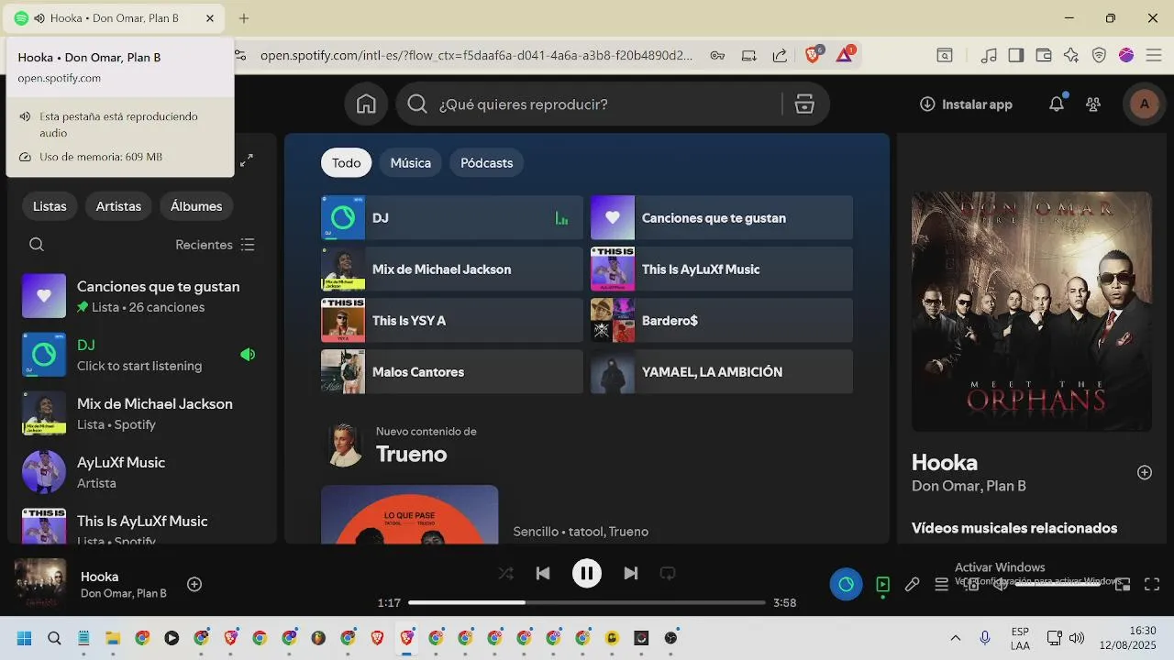
Task: Open the DJ shortcut card
Action: 452,217
